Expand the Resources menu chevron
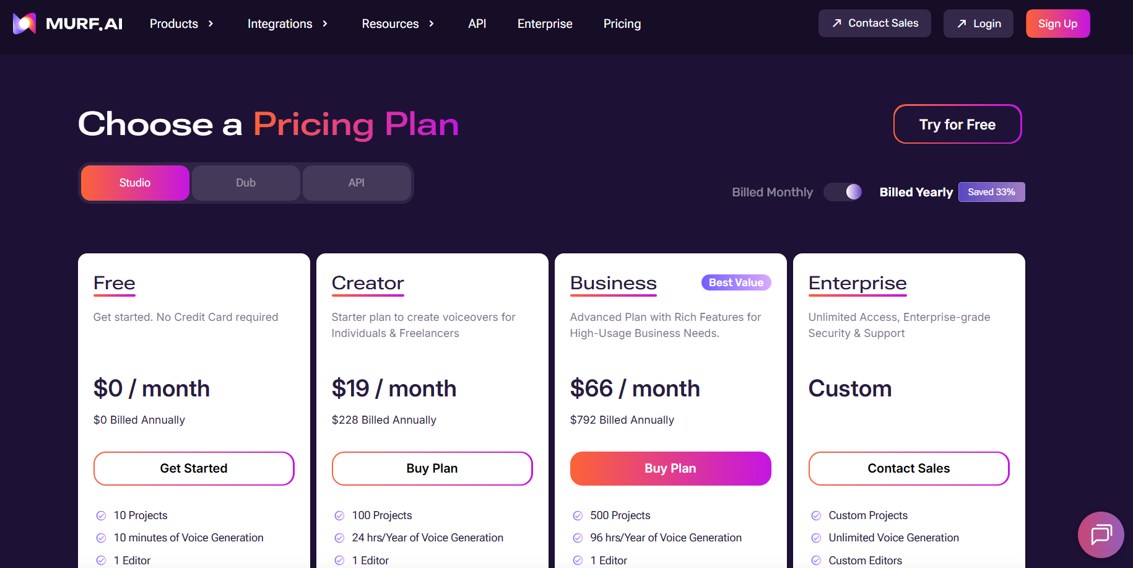Image resolution: width=1133 pixels, height=568 pixels. coord(432,24)
